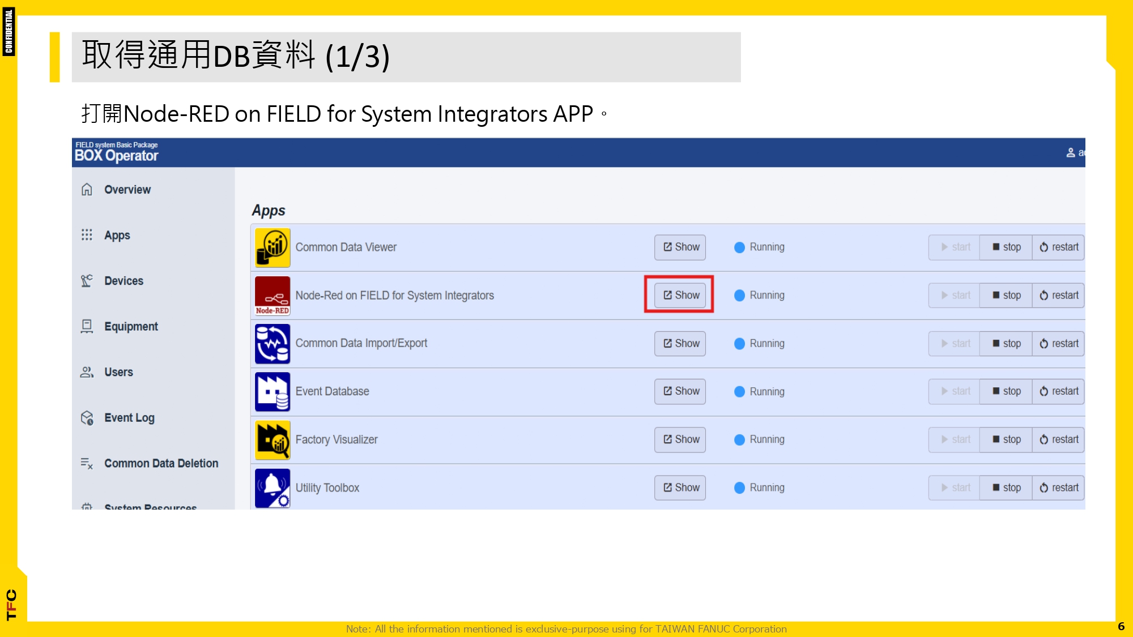This screenshot has width=1133, height=637.
Task: Click the Factory Visualizer app icon
Action: click(x=272, y=440)
